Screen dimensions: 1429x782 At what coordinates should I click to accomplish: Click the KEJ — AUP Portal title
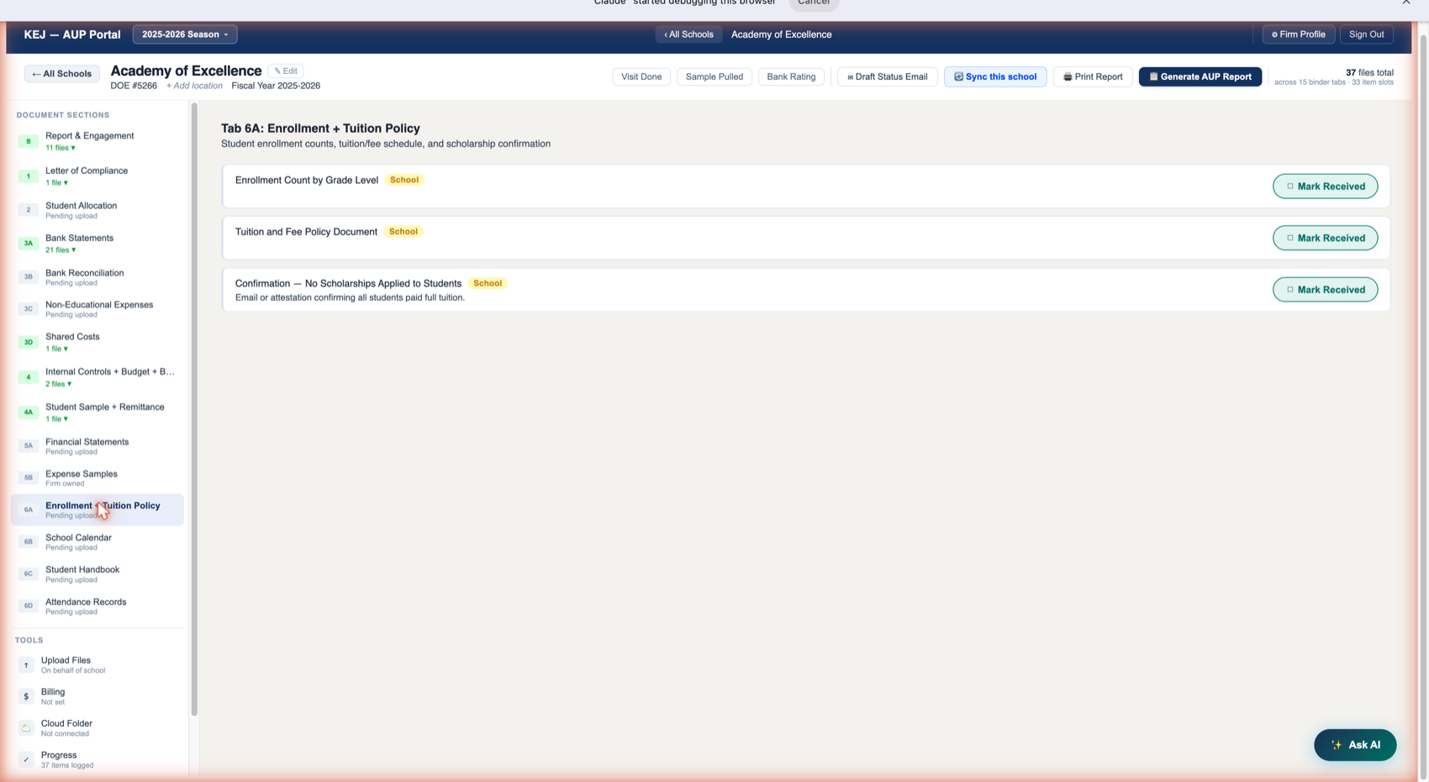(x=72, y=34)
